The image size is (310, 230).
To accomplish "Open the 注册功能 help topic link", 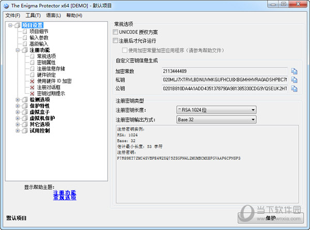I will coord(65,192).
